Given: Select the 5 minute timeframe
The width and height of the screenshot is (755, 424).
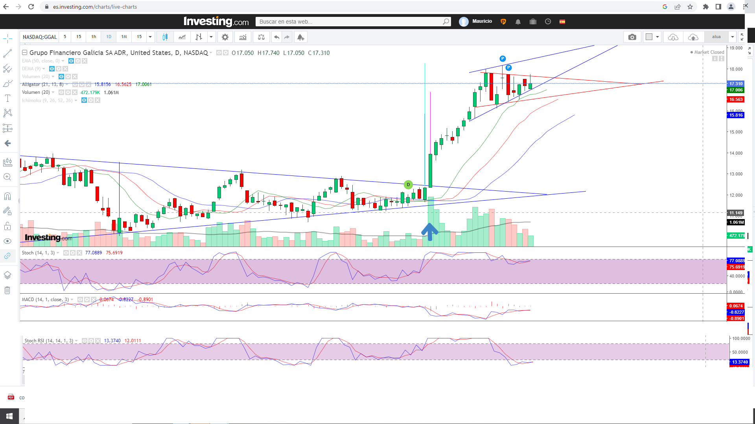Looking at the screenshot, I should pyautogui.click(x=65, y=37).
